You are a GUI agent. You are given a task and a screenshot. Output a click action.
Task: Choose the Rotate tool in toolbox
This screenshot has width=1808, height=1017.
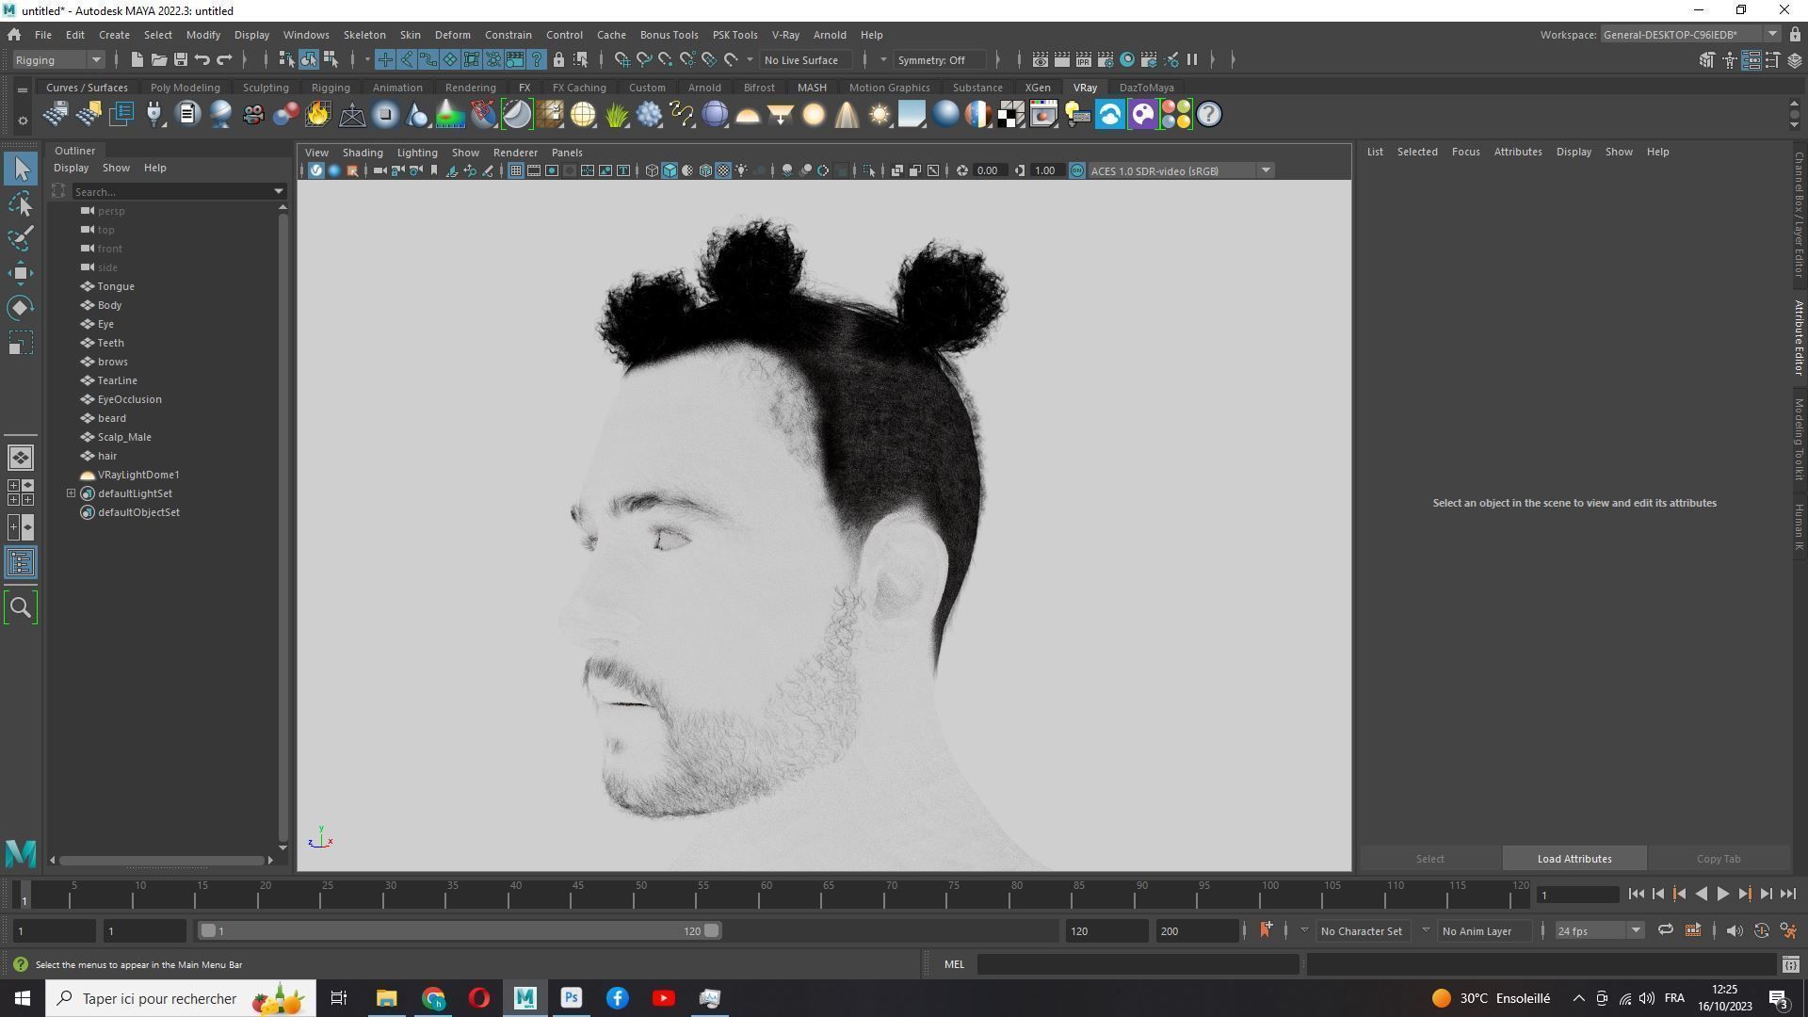[x=21, y=308]
